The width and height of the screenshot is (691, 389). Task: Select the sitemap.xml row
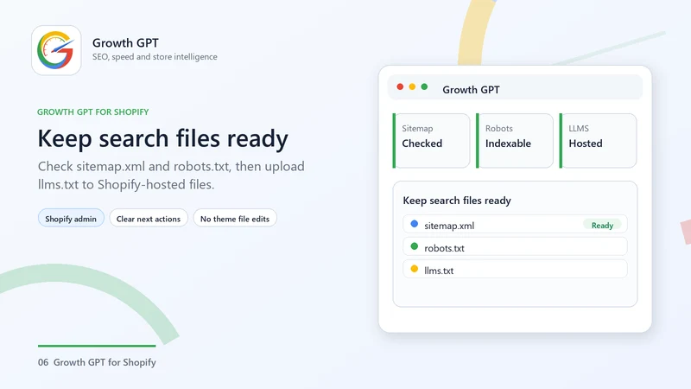tap(515, 225)
